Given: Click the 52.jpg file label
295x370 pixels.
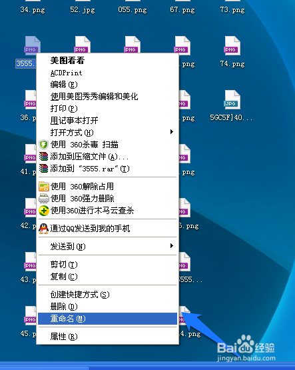Looking at the screenshot, I should (83, 10).
